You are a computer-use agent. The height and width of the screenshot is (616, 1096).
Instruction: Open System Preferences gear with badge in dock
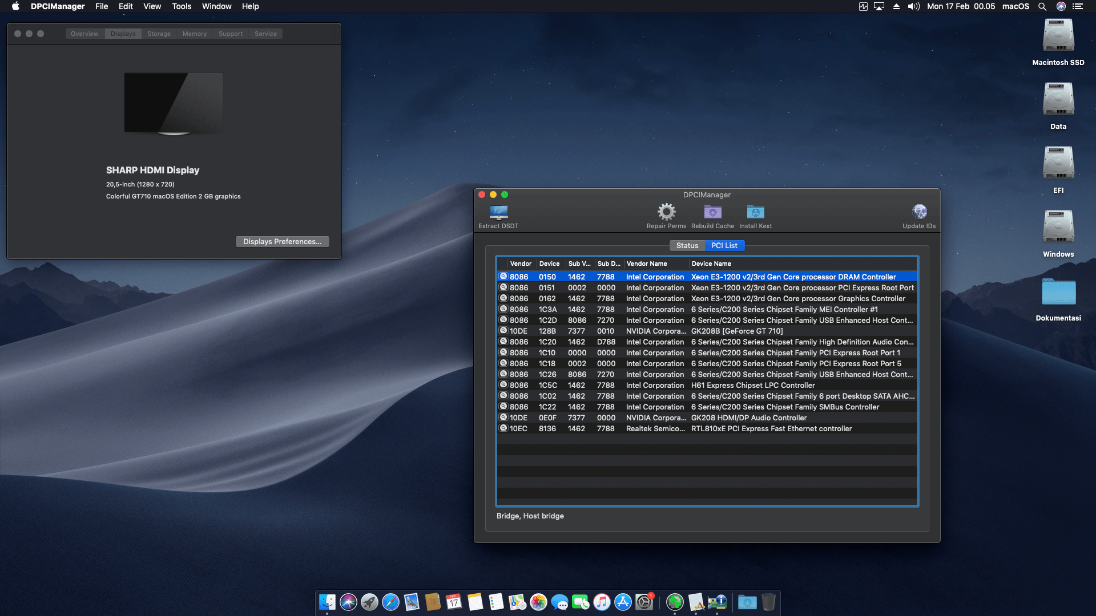pos(644,602)
